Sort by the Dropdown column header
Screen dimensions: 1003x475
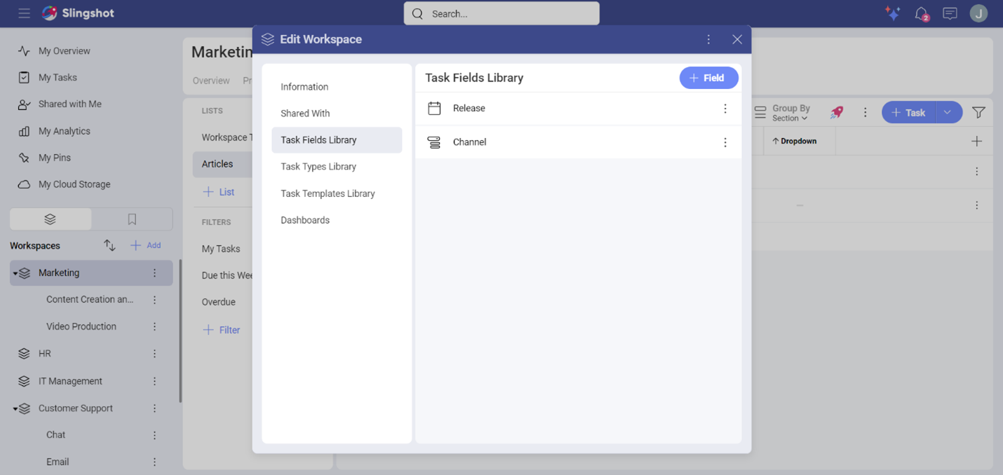click(794, 141)
